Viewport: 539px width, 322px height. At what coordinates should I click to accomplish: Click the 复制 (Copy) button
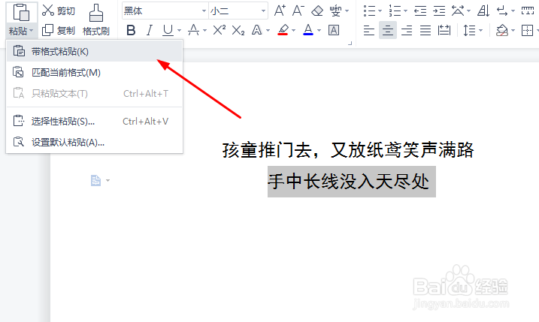coord(58,31)
